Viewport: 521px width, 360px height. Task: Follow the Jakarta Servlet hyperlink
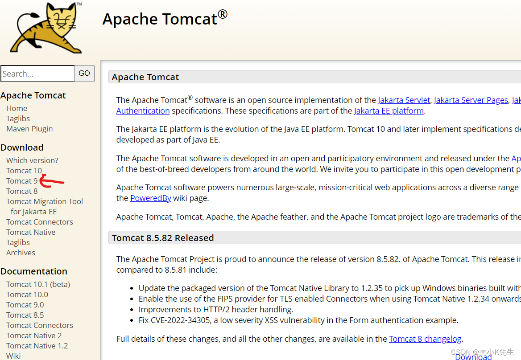coord(404,100)
